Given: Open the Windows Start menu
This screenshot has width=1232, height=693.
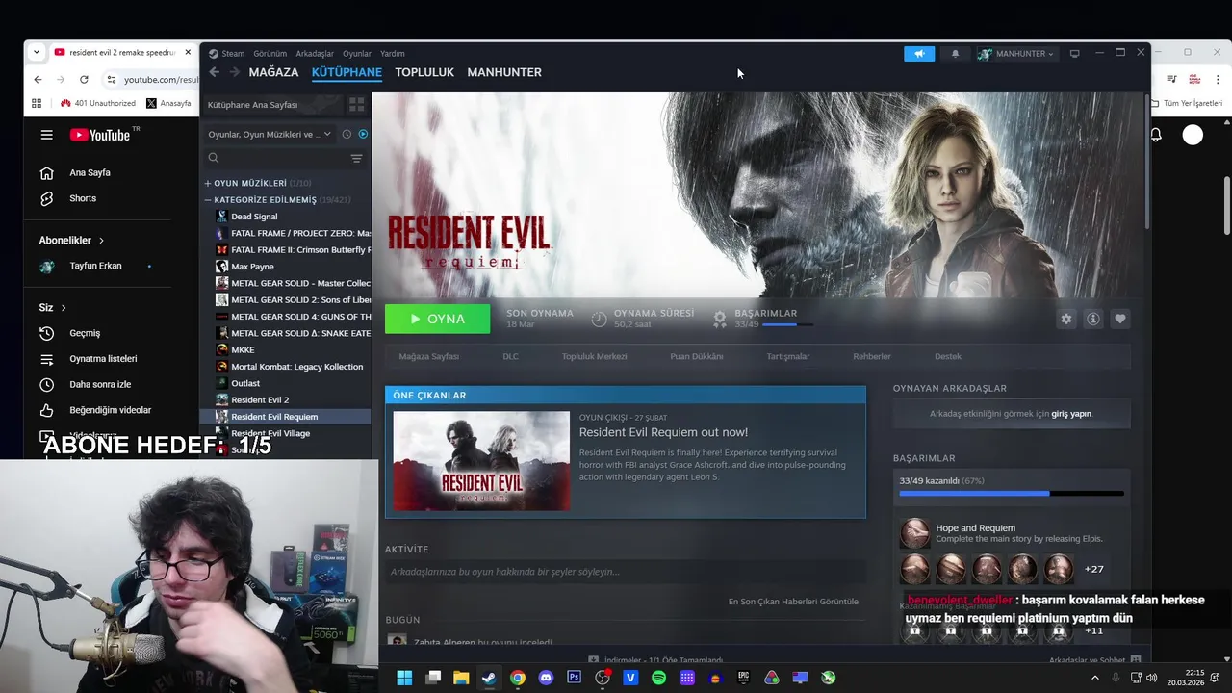Looking at the screenshot, I should click(x=404, y=678).
